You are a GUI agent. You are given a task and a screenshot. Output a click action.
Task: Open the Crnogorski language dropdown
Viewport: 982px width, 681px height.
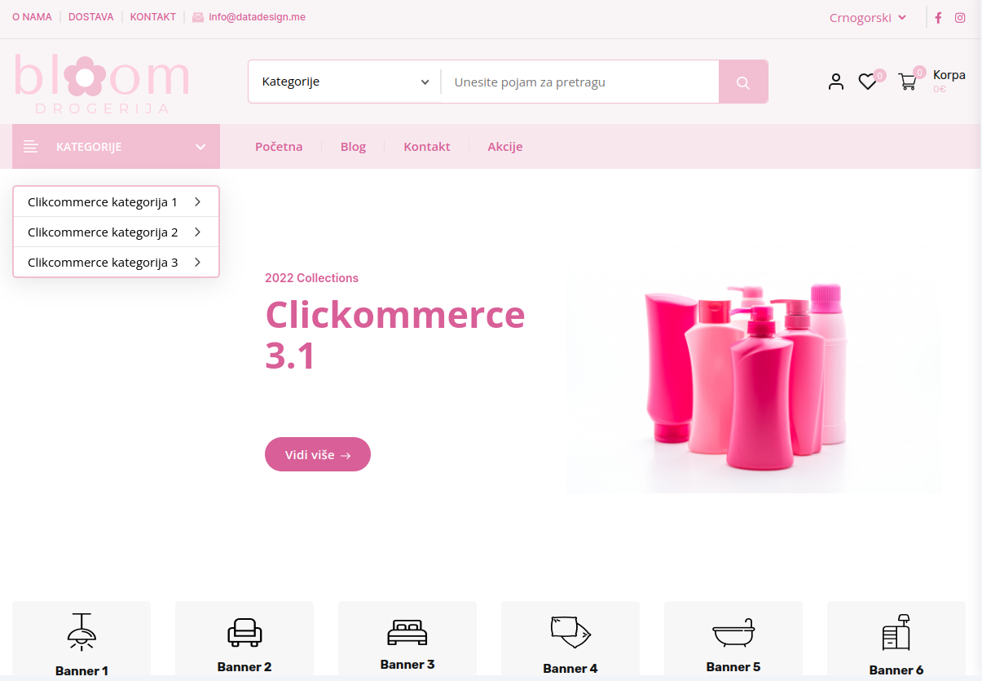point(868,18)
